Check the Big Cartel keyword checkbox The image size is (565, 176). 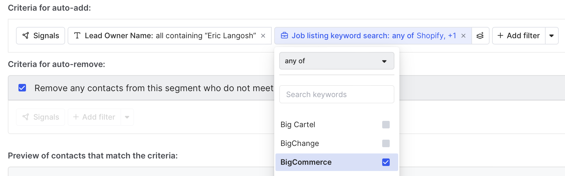pyautogui.click(x=386, y=125)
